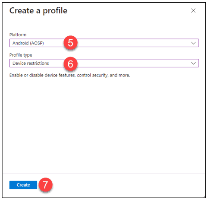Click the "Create a profile" heading
The image size is (208, 200).
(38, 11)
